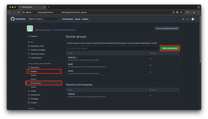Open the build group three-dots menu
Viewport: 208px width, 119px height.
click(x=176, y=65)
